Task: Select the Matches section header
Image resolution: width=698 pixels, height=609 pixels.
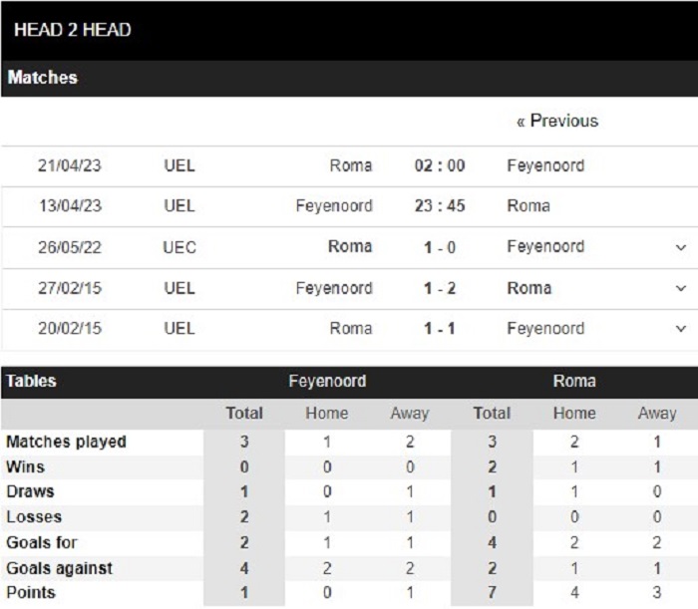Action: click(42, 77)
